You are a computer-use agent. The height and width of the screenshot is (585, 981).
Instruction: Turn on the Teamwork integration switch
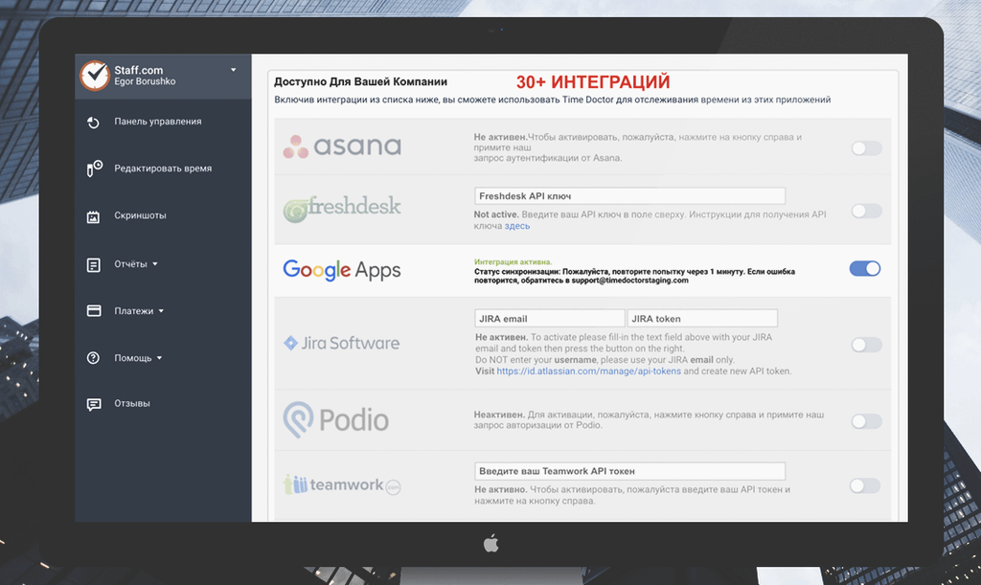(865, 485)
